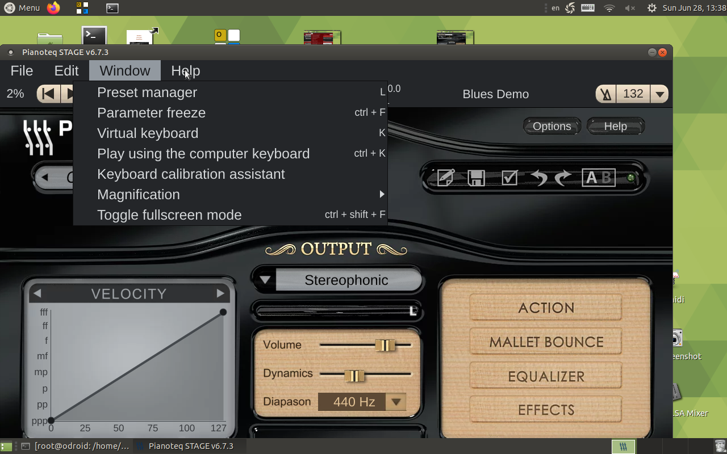Click the Pianoteq logo bars icon
This screenshot has height=454, width=727.
[38, 137]
